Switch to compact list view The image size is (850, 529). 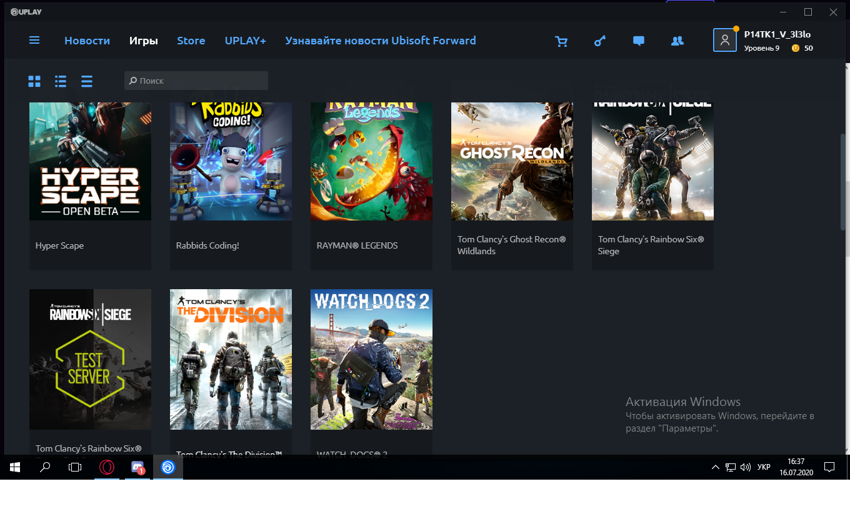[87, 81]
